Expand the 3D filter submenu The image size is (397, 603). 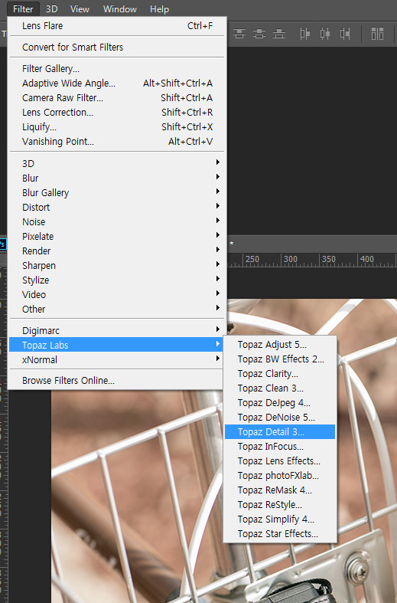pos(117,163)
